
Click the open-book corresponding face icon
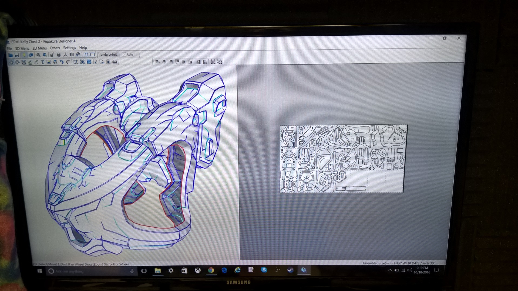point(76,62)
